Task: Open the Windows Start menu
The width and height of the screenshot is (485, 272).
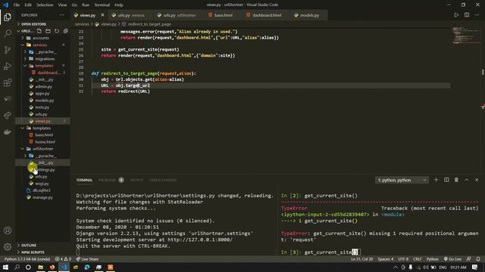Action: (x=5, y=267)
